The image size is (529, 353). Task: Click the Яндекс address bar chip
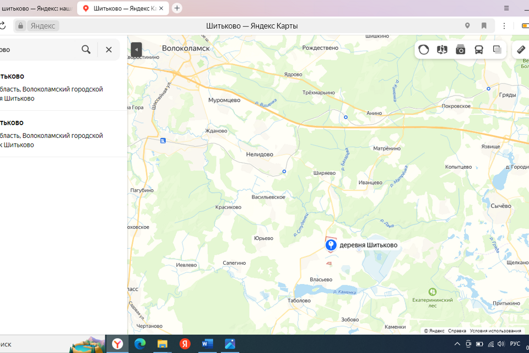(x=43, y=26)
